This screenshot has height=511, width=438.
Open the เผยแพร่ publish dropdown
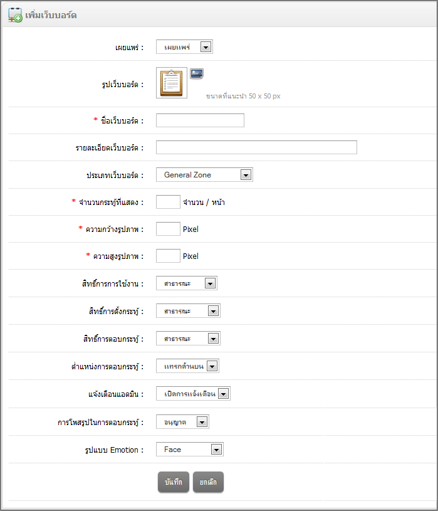(x=184, y=47)
